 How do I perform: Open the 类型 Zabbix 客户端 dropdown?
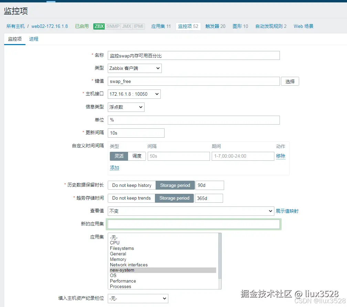click(x=135, y=68)
